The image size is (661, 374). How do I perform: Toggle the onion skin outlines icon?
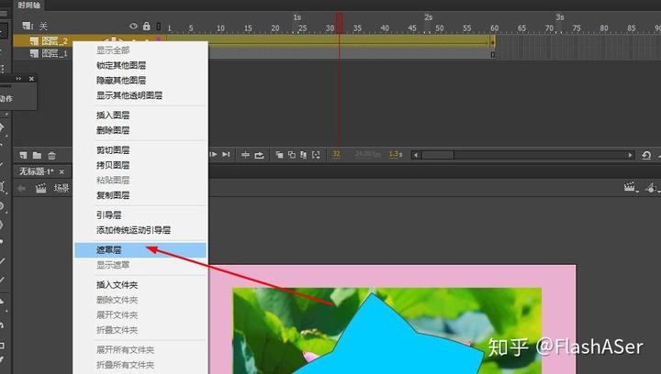click(x=292, y=155)
